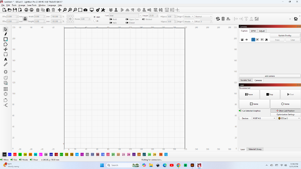Open the Align X Middle dropdown
Screen dimensions: 301x169
(189, 17)
